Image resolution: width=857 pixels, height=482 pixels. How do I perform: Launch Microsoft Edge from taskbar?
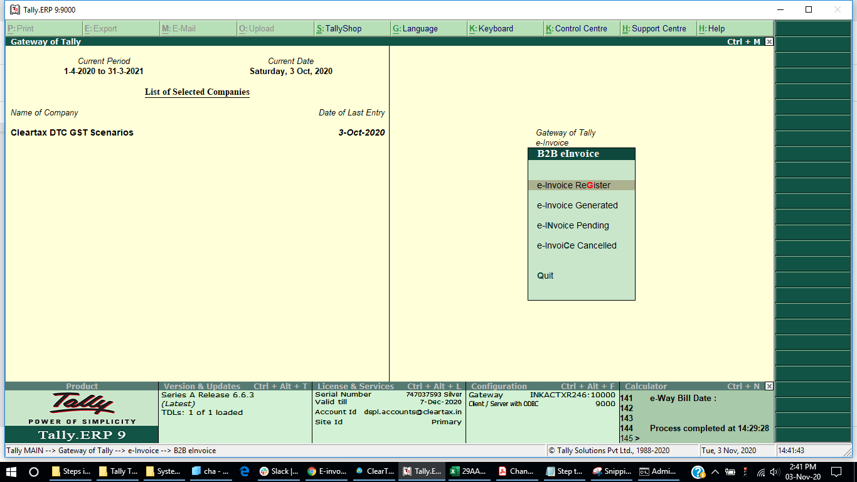point(245,471)
